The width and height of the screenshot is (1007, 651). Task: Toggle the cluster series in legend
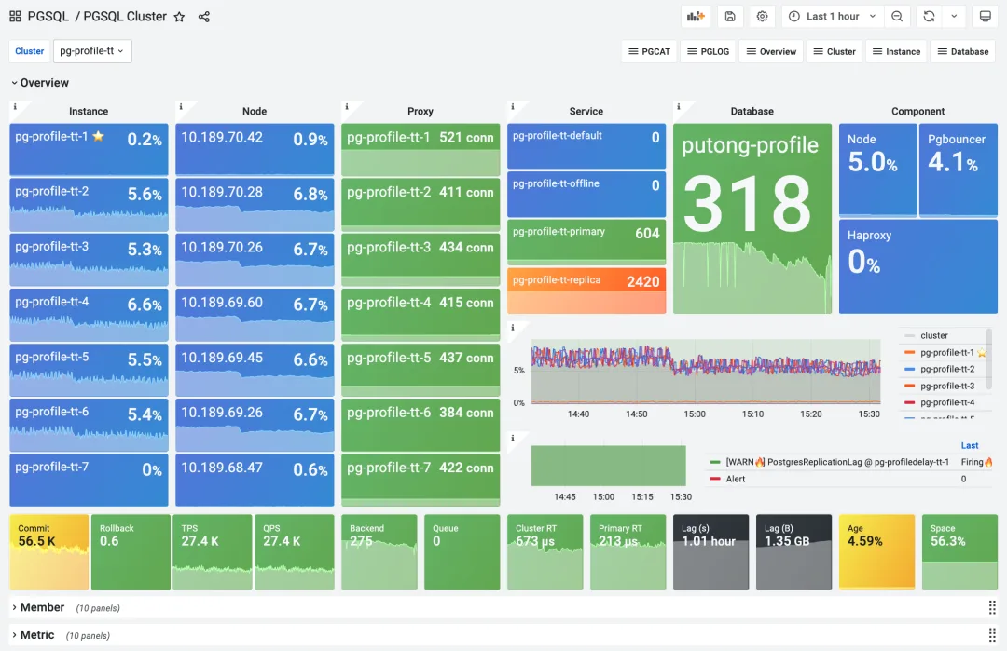pyautogui.click(x=933, y=335)
